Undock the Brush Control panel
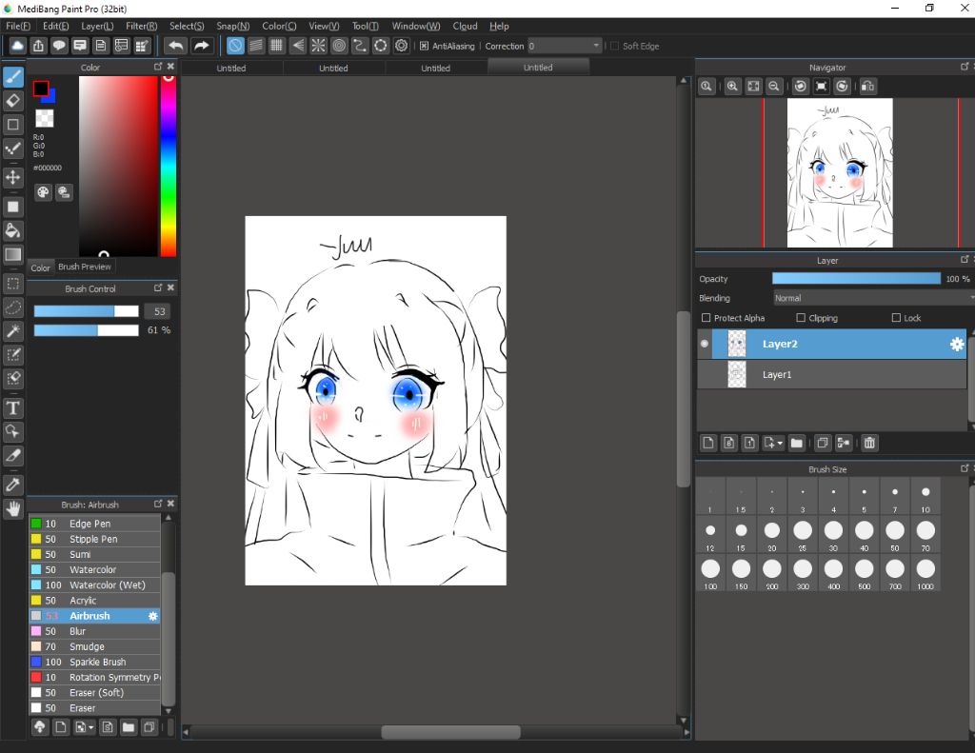This screenshot has height=753, width=975. [x=158, y=287]
